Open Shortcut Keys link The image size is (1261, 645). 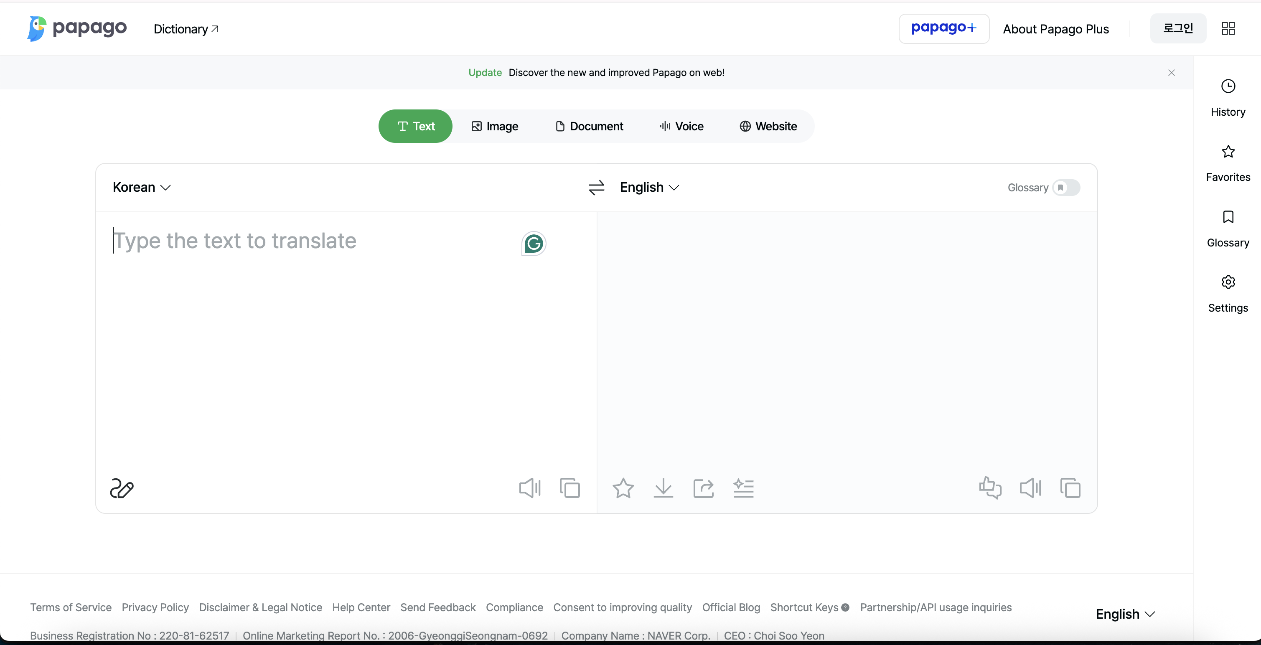[x=804, y=607]
